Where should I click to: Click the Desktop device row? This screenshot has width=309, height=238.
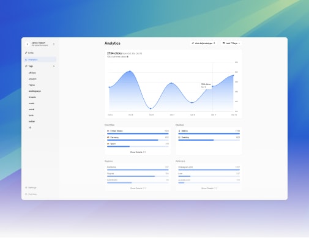[209, 138]
